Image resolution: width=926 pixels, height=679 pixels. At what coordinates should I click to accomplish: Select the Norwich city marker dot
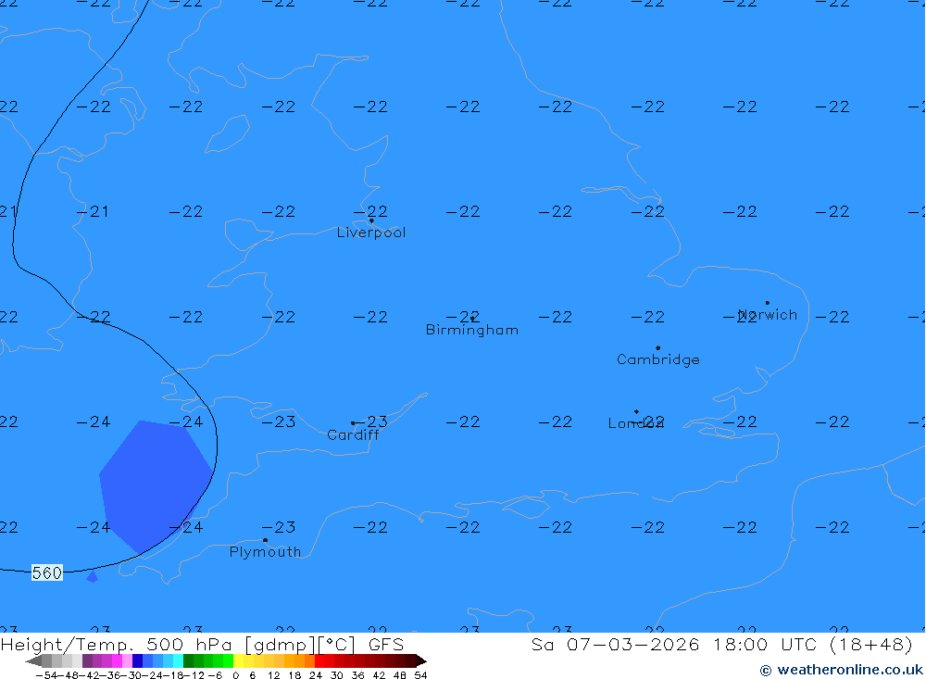(767, 303)
